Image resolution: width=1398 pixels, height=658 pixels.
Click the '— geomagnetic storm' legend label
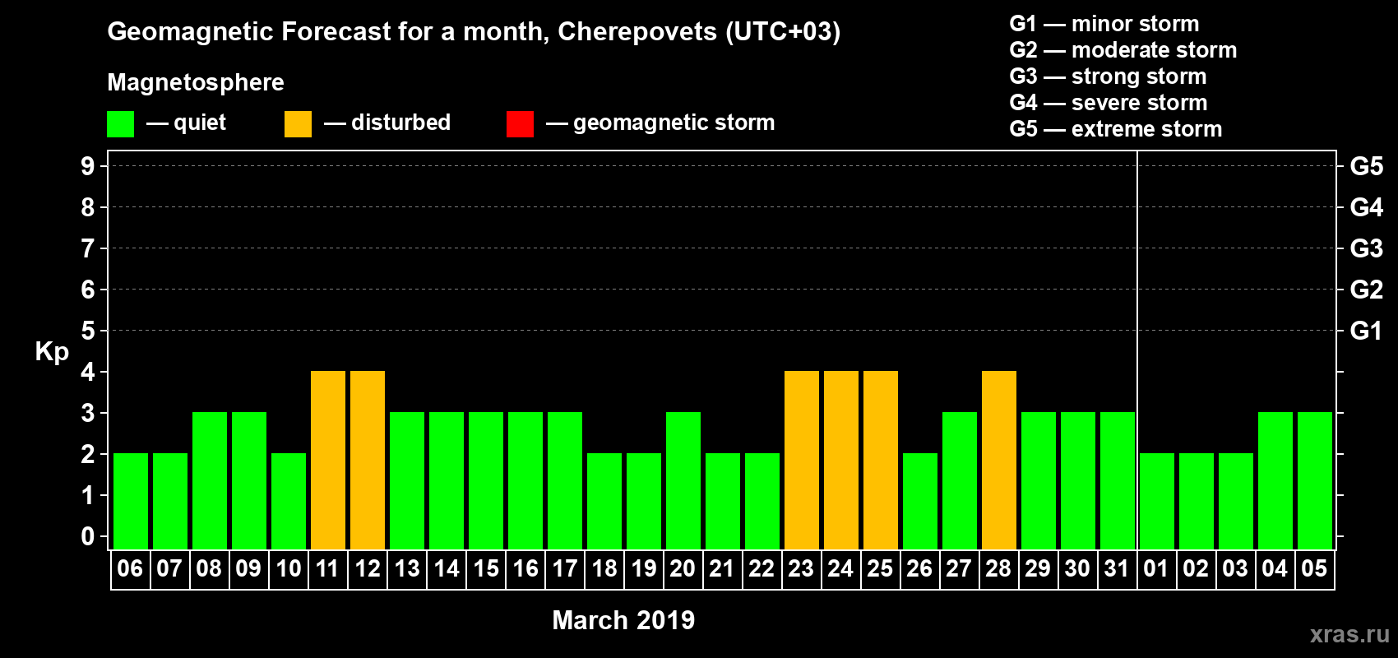point(660,123)
